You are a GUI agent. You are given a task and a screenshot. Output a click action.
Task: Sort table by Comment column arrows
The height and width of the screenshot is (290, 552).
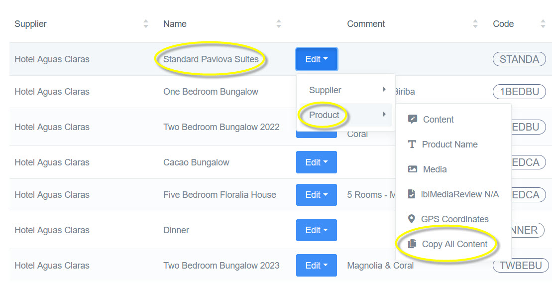(x=475, y=24)
